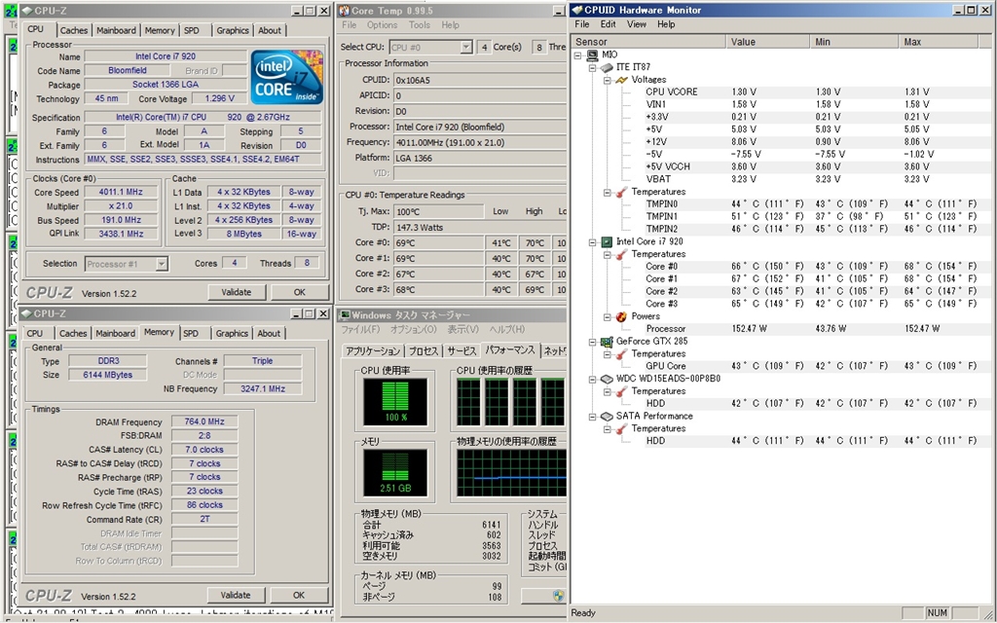This screenshot has height=623, width=997.
Task: Click OK in the bottom CPU-Z window
Action: pyautogui.click(x=299, y=595)
